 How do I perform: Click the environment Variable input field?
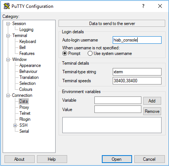pyautogui.click(x=118, y=100)
